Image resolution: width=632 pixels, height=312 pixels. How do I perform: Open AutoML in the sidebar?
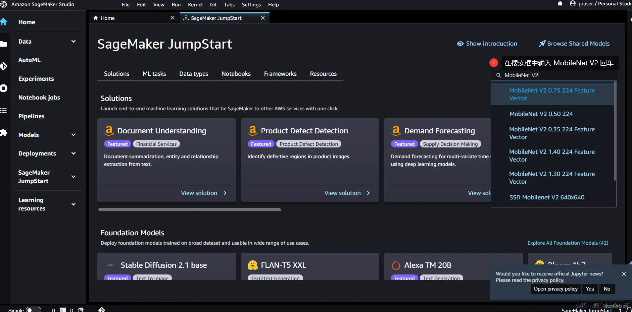coord(30,60)
